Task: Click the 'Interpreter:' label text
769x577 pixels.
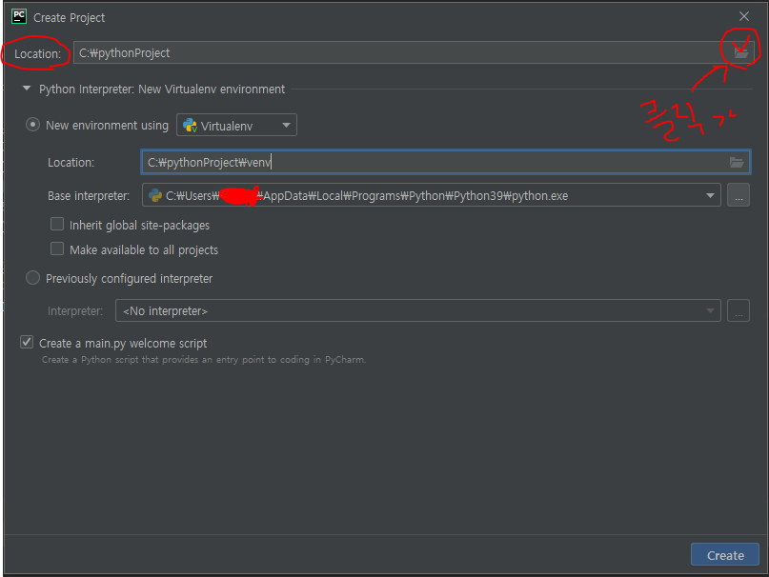Action: (75, 310)
